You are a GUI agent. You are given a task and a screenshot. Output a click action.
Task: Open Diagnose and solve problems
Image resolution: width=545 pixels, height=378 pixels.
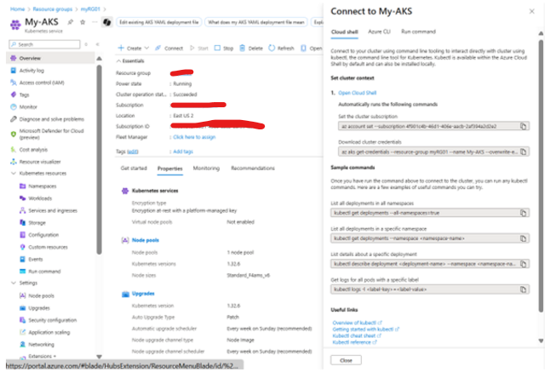[51, 119]
